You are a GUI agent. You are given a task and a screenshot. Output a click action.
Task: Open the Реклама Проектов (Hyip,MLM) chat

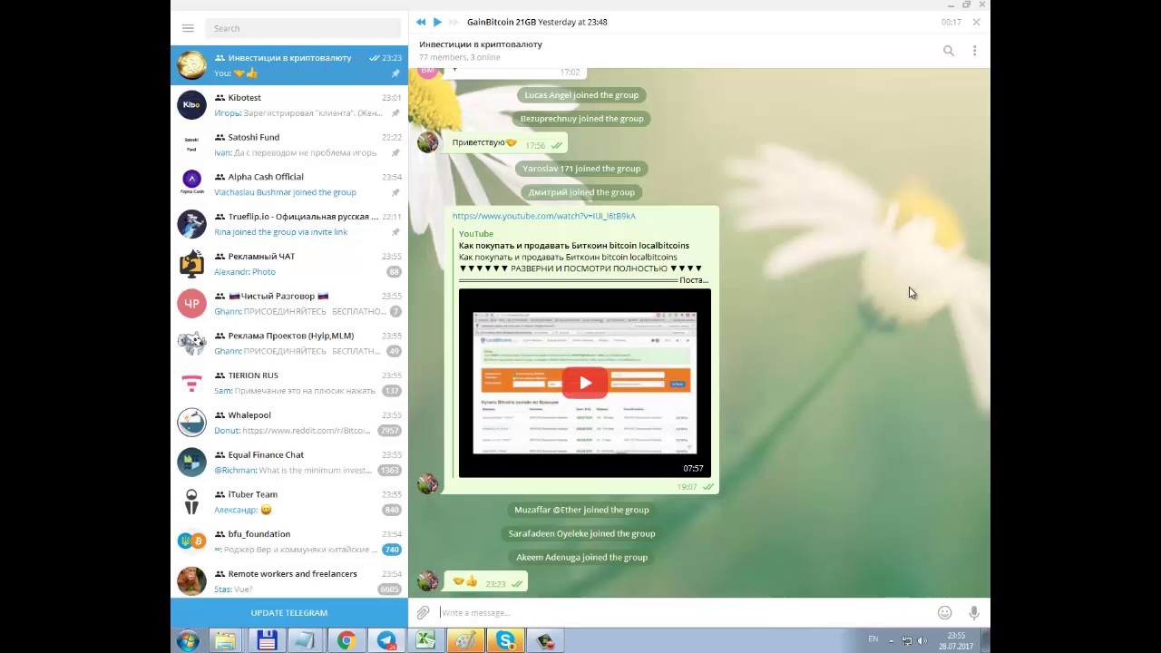click(289, 343)
